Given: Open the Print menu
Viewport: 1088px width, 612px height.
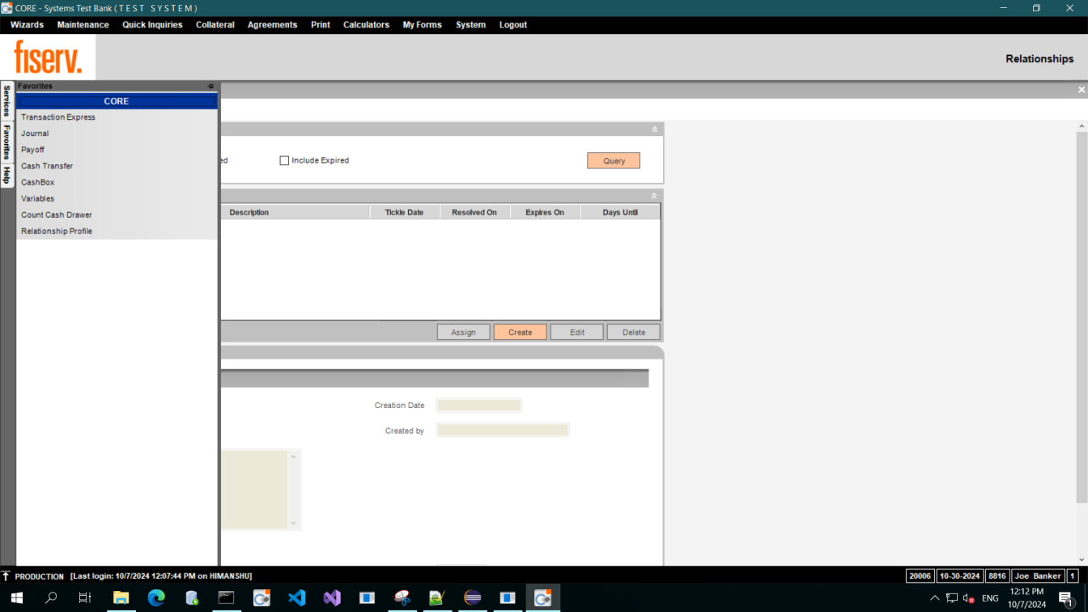Looking at the screenshot, I should click(x=321, y=25).
